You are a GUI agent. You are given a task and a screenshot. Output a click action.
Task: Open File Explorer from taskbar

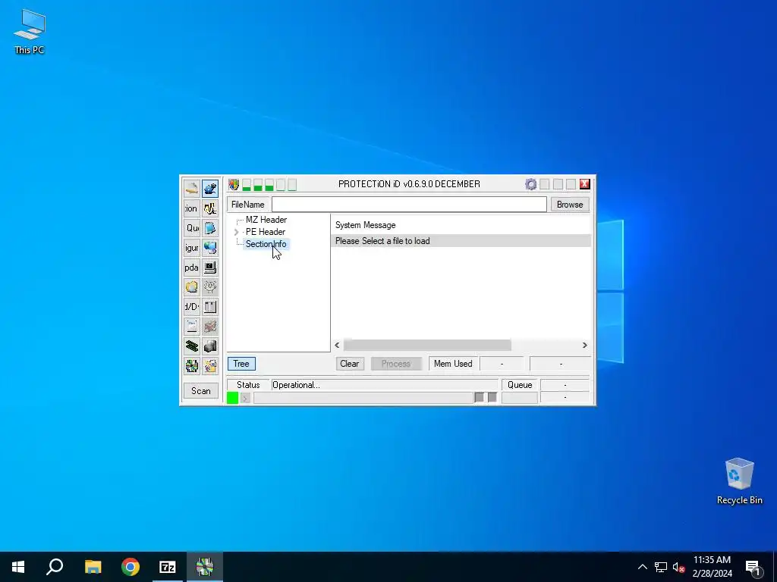93,567
